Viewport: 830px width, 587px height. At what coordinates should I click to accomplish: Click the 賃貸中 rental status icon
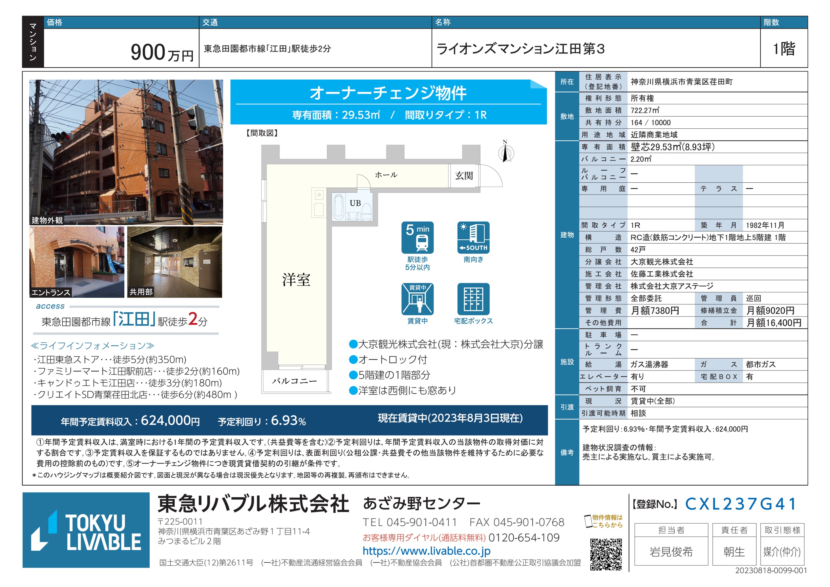pyautogui.click(x=417, y=299)
